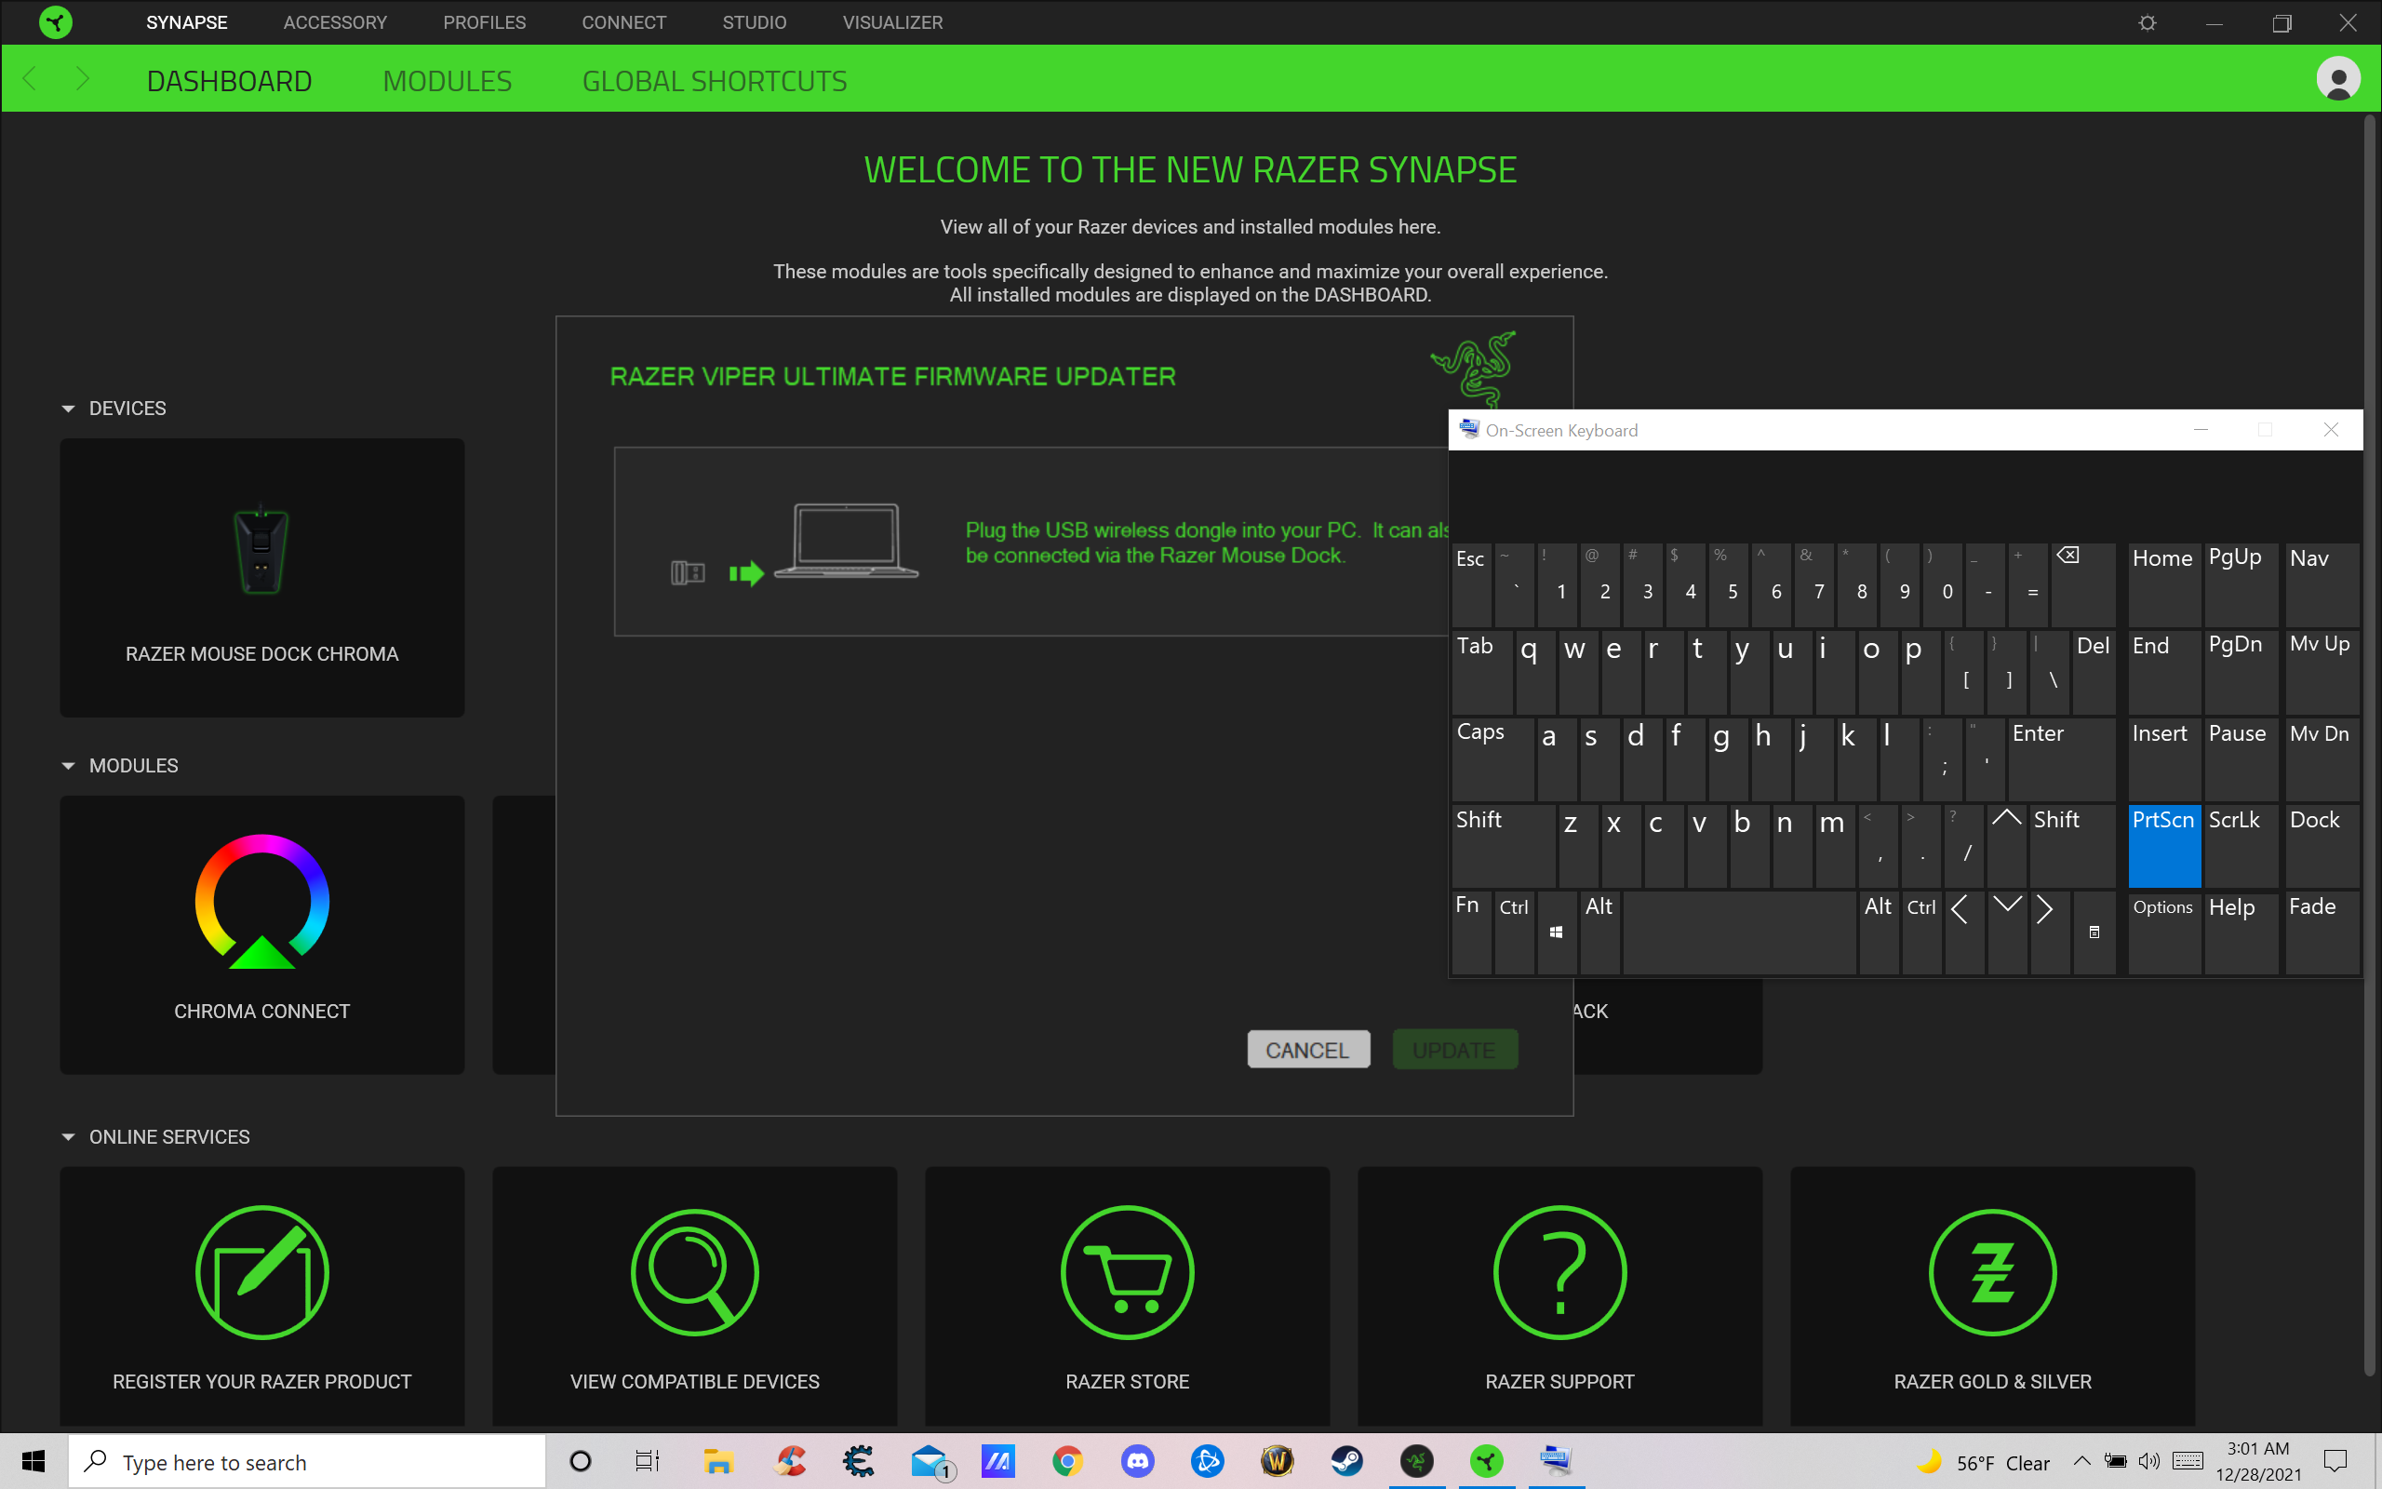Click Help on On-Screen Keyboard

[2241, 932]
